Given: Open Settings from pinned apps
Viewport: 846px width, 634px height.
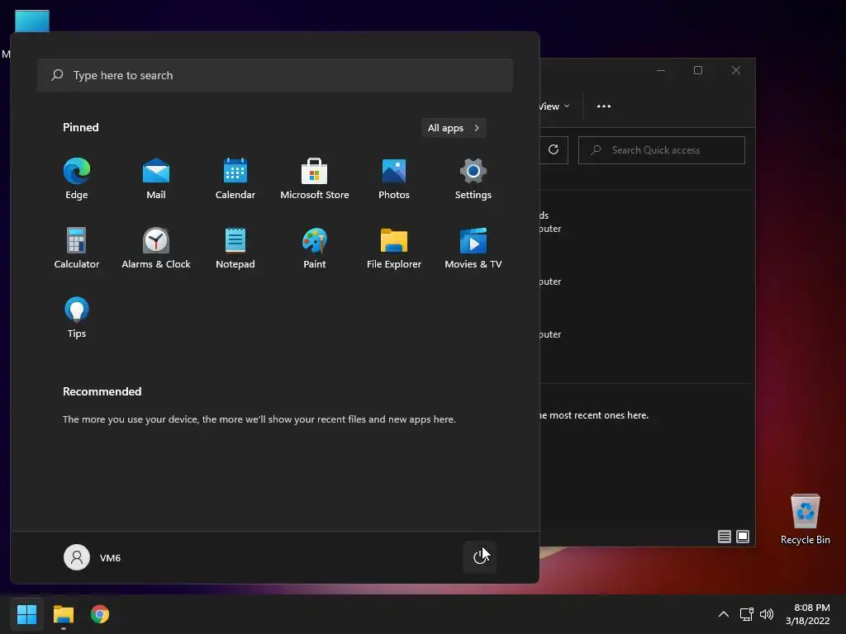Looking at the screenshot, I should [473, 179].
